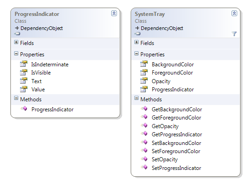Click the ProgressIndicator class title

[x=37, y=14]
